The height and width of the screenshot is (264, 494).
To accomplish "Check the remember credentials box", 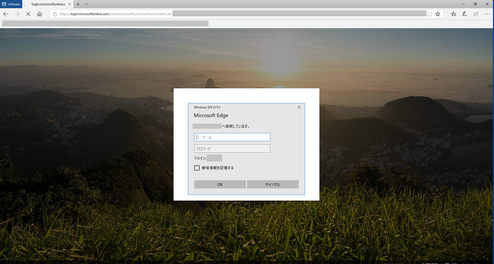I will coord(197,168).
